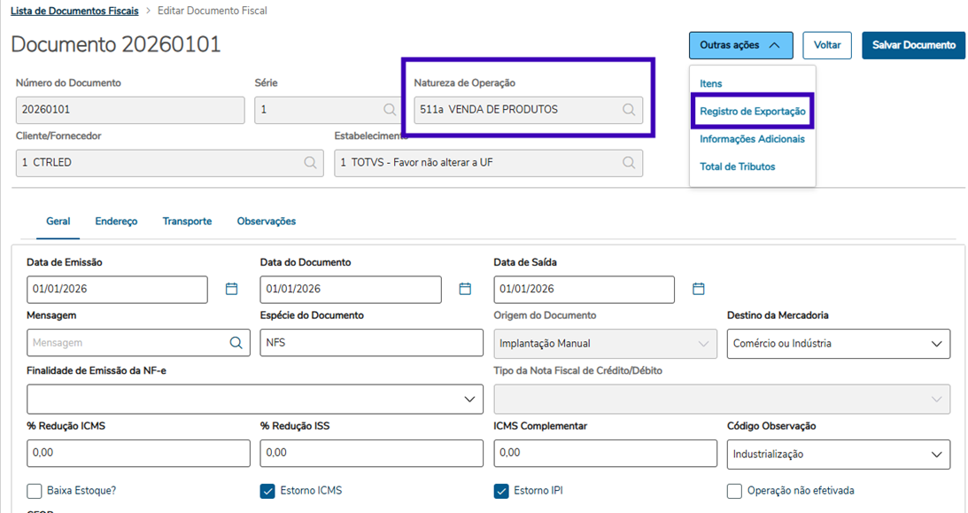Viewport: 968px width, 513px height.
Task: Uncheck the Estorno ICMS checkbox
Action: (x=267, y=491)
